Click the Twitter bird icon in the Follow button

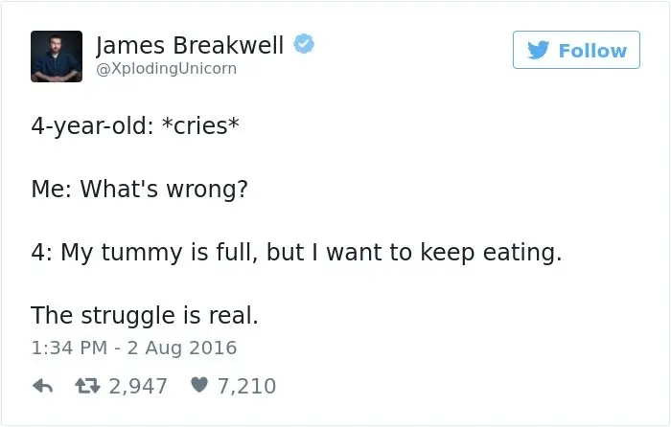(x=540, y=50)
